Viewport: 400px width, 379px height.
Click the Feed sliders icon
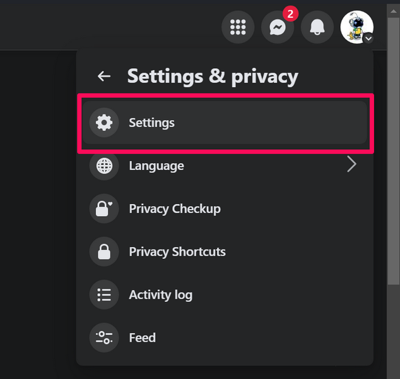coord(104,337)
